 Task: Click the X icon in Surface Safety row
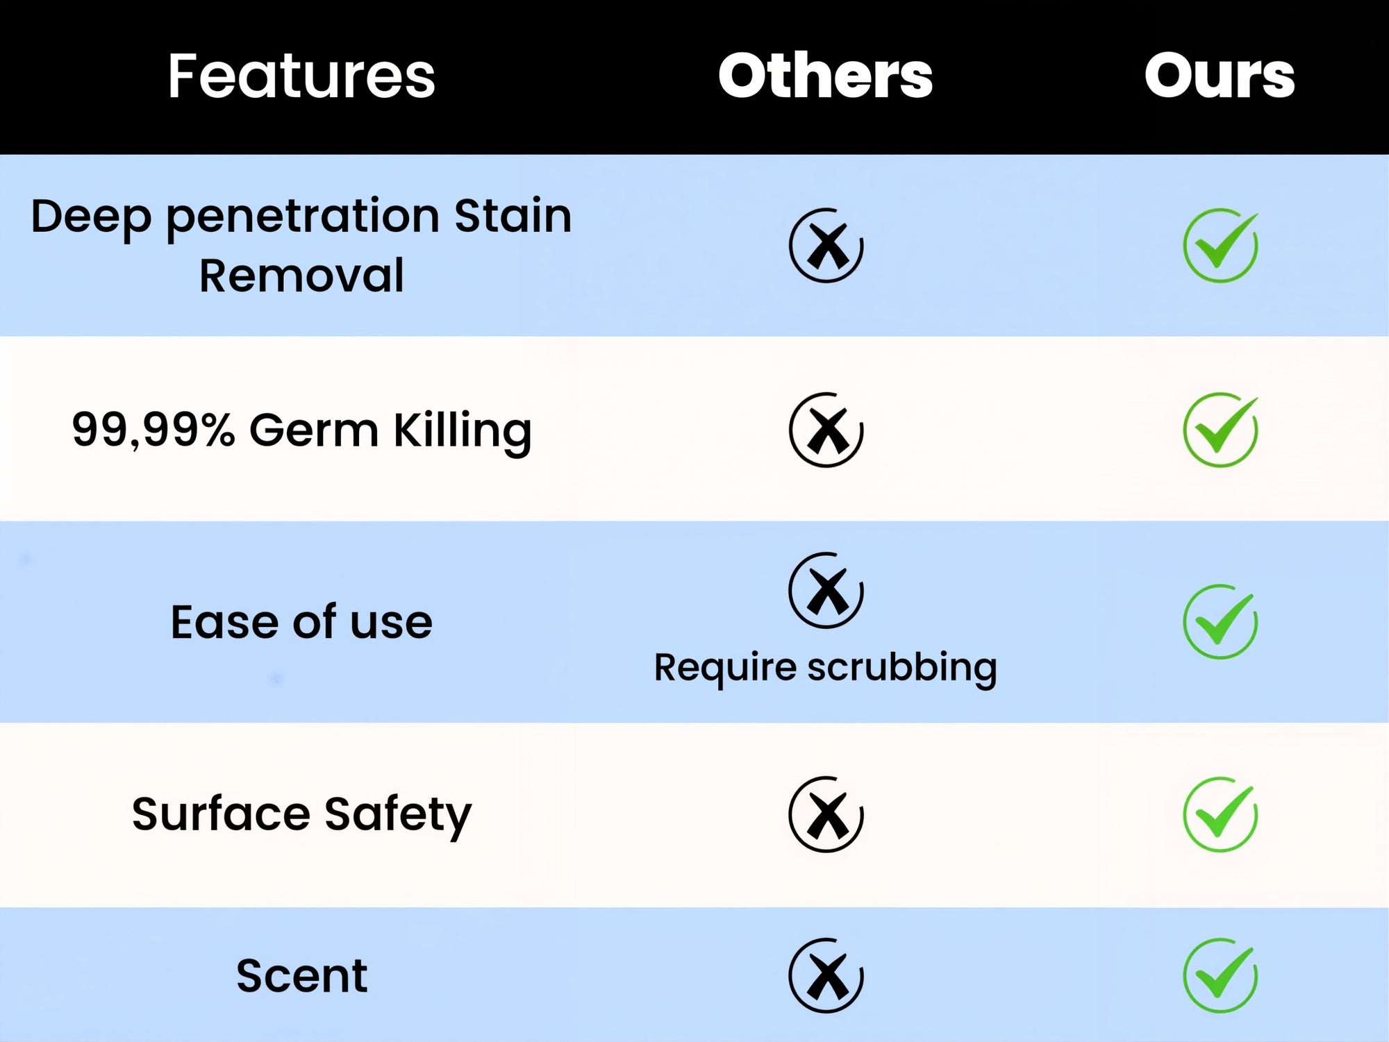pyautogui.click(x=826, y=814)
